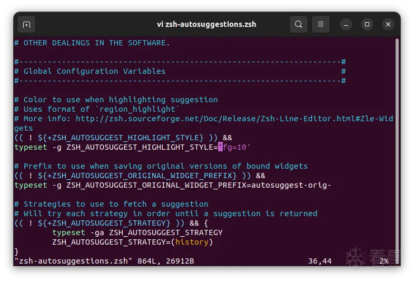
Task: Maximize the terminal window
Action: pyautogui.click(x=367, y=24)
